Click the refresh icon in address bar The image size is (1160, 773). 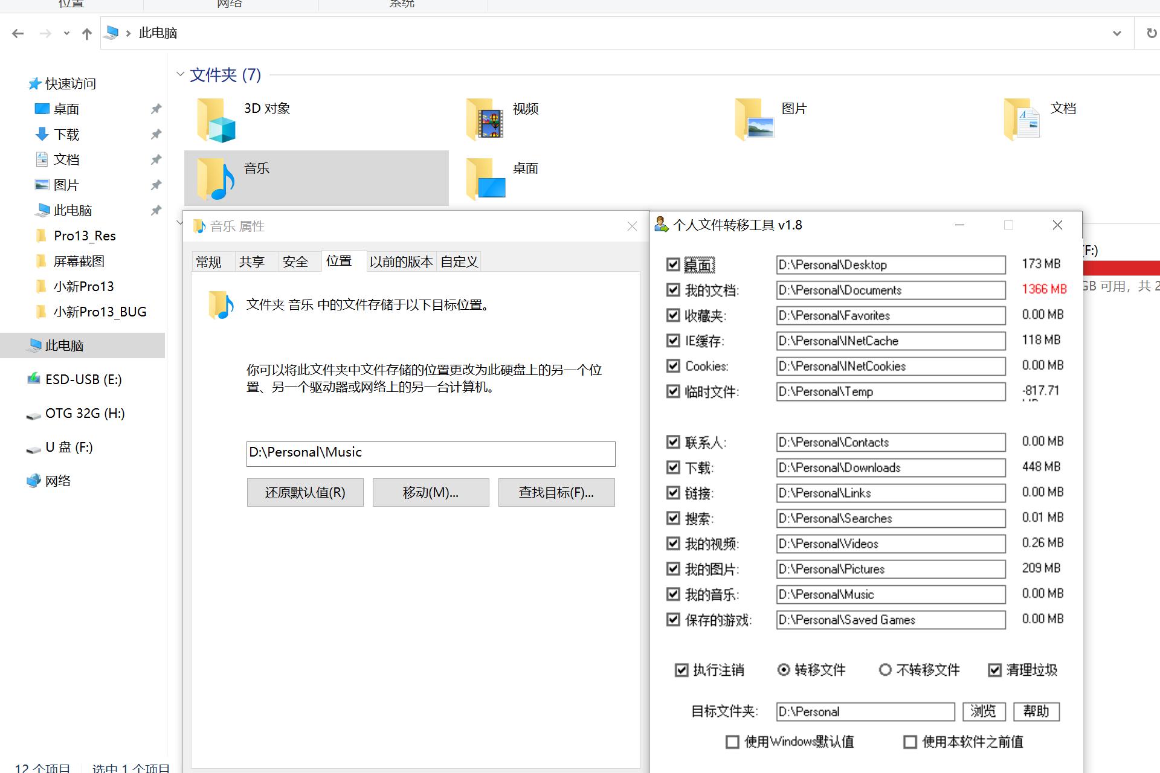pos(1151,33)
